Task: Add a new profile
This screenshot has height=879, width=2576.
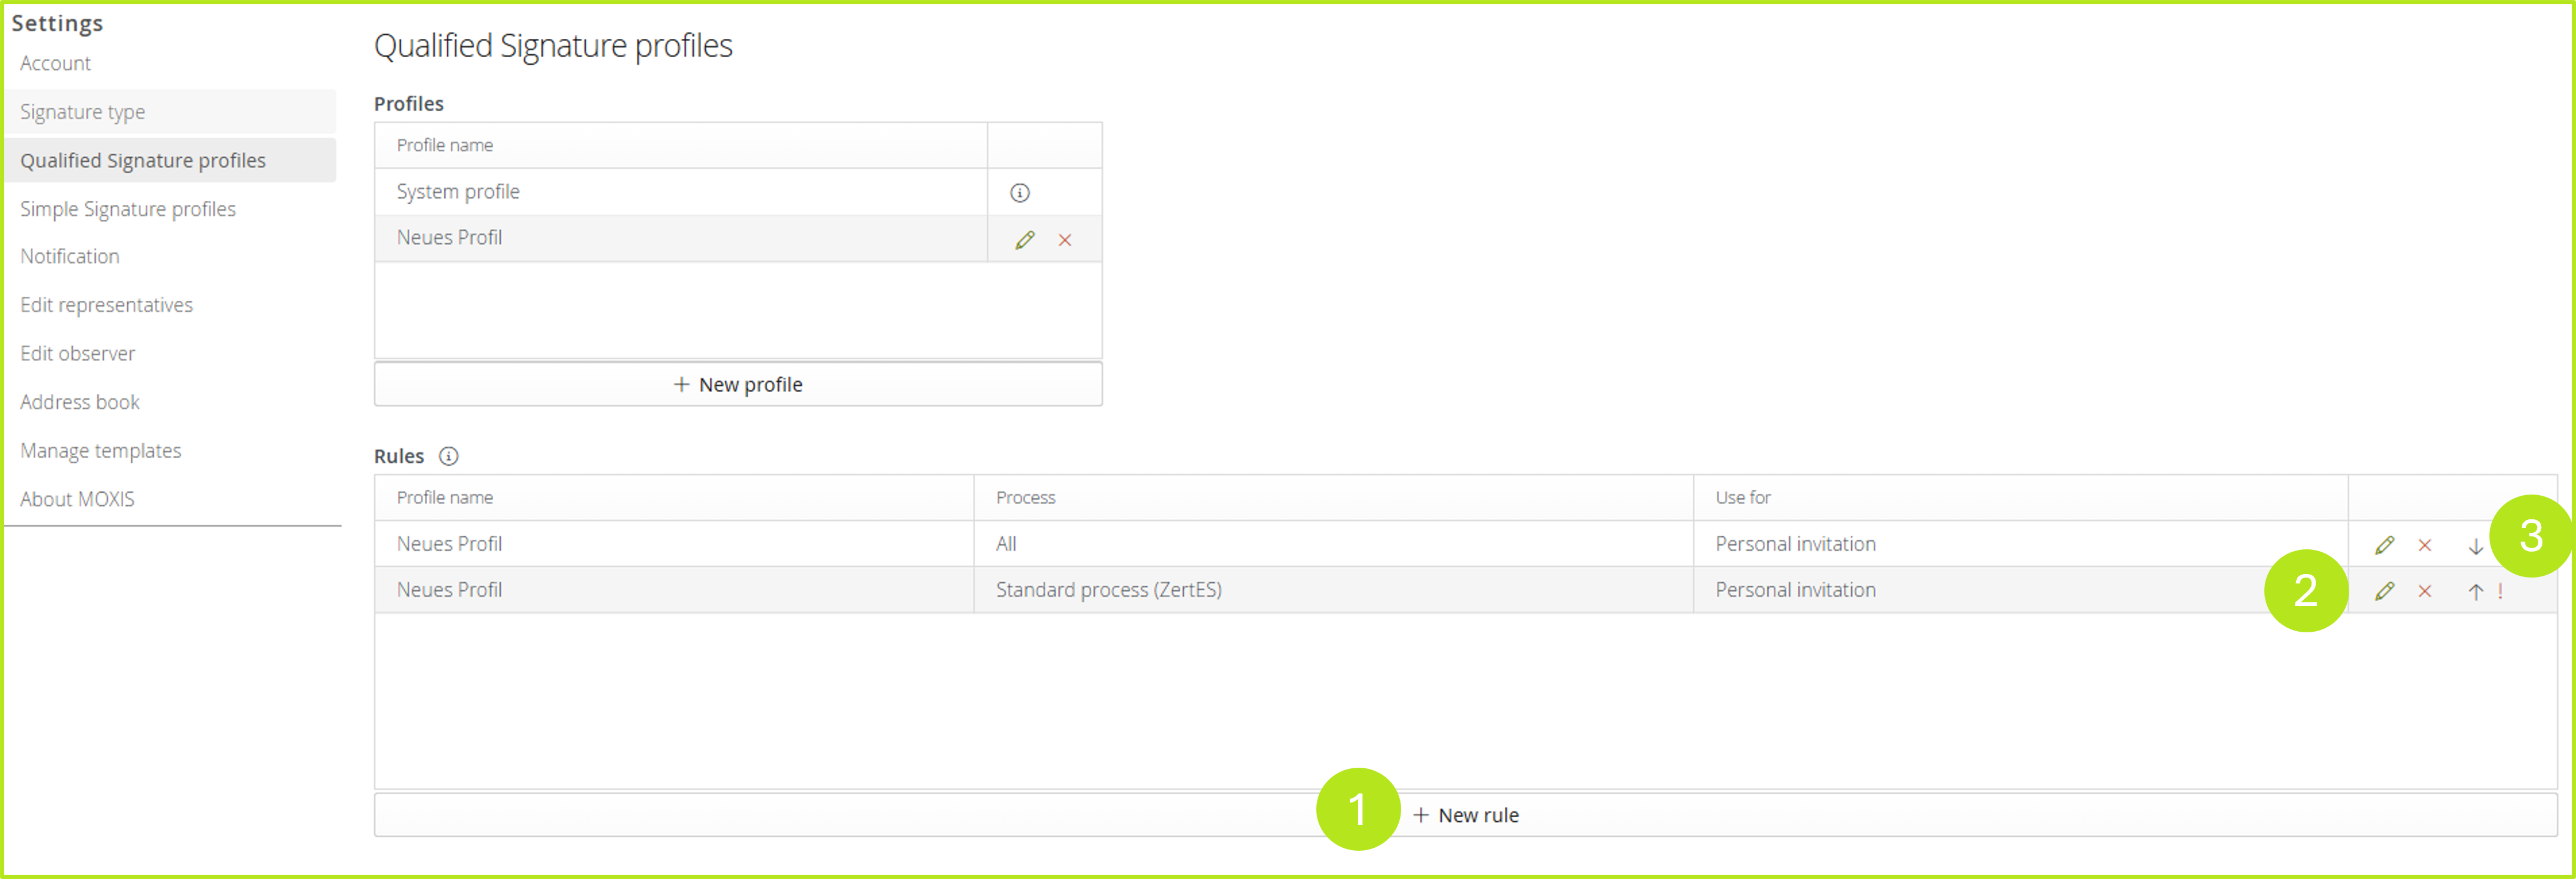Action: coord(738,384)
